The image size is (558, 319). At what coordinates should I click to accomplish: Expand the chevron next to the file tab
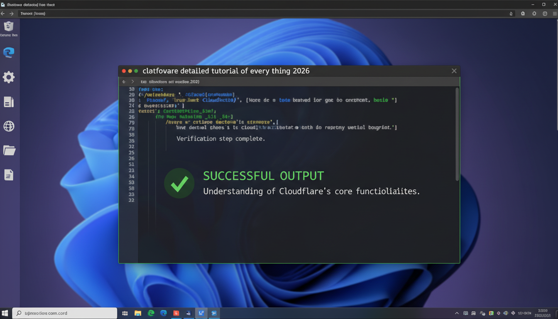click(133, 82)
